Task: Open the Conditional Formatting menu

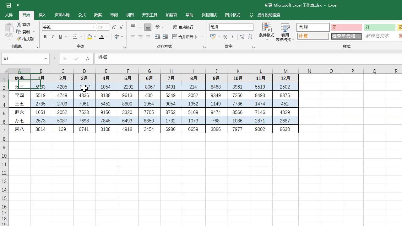Action: tap(266, 31)
